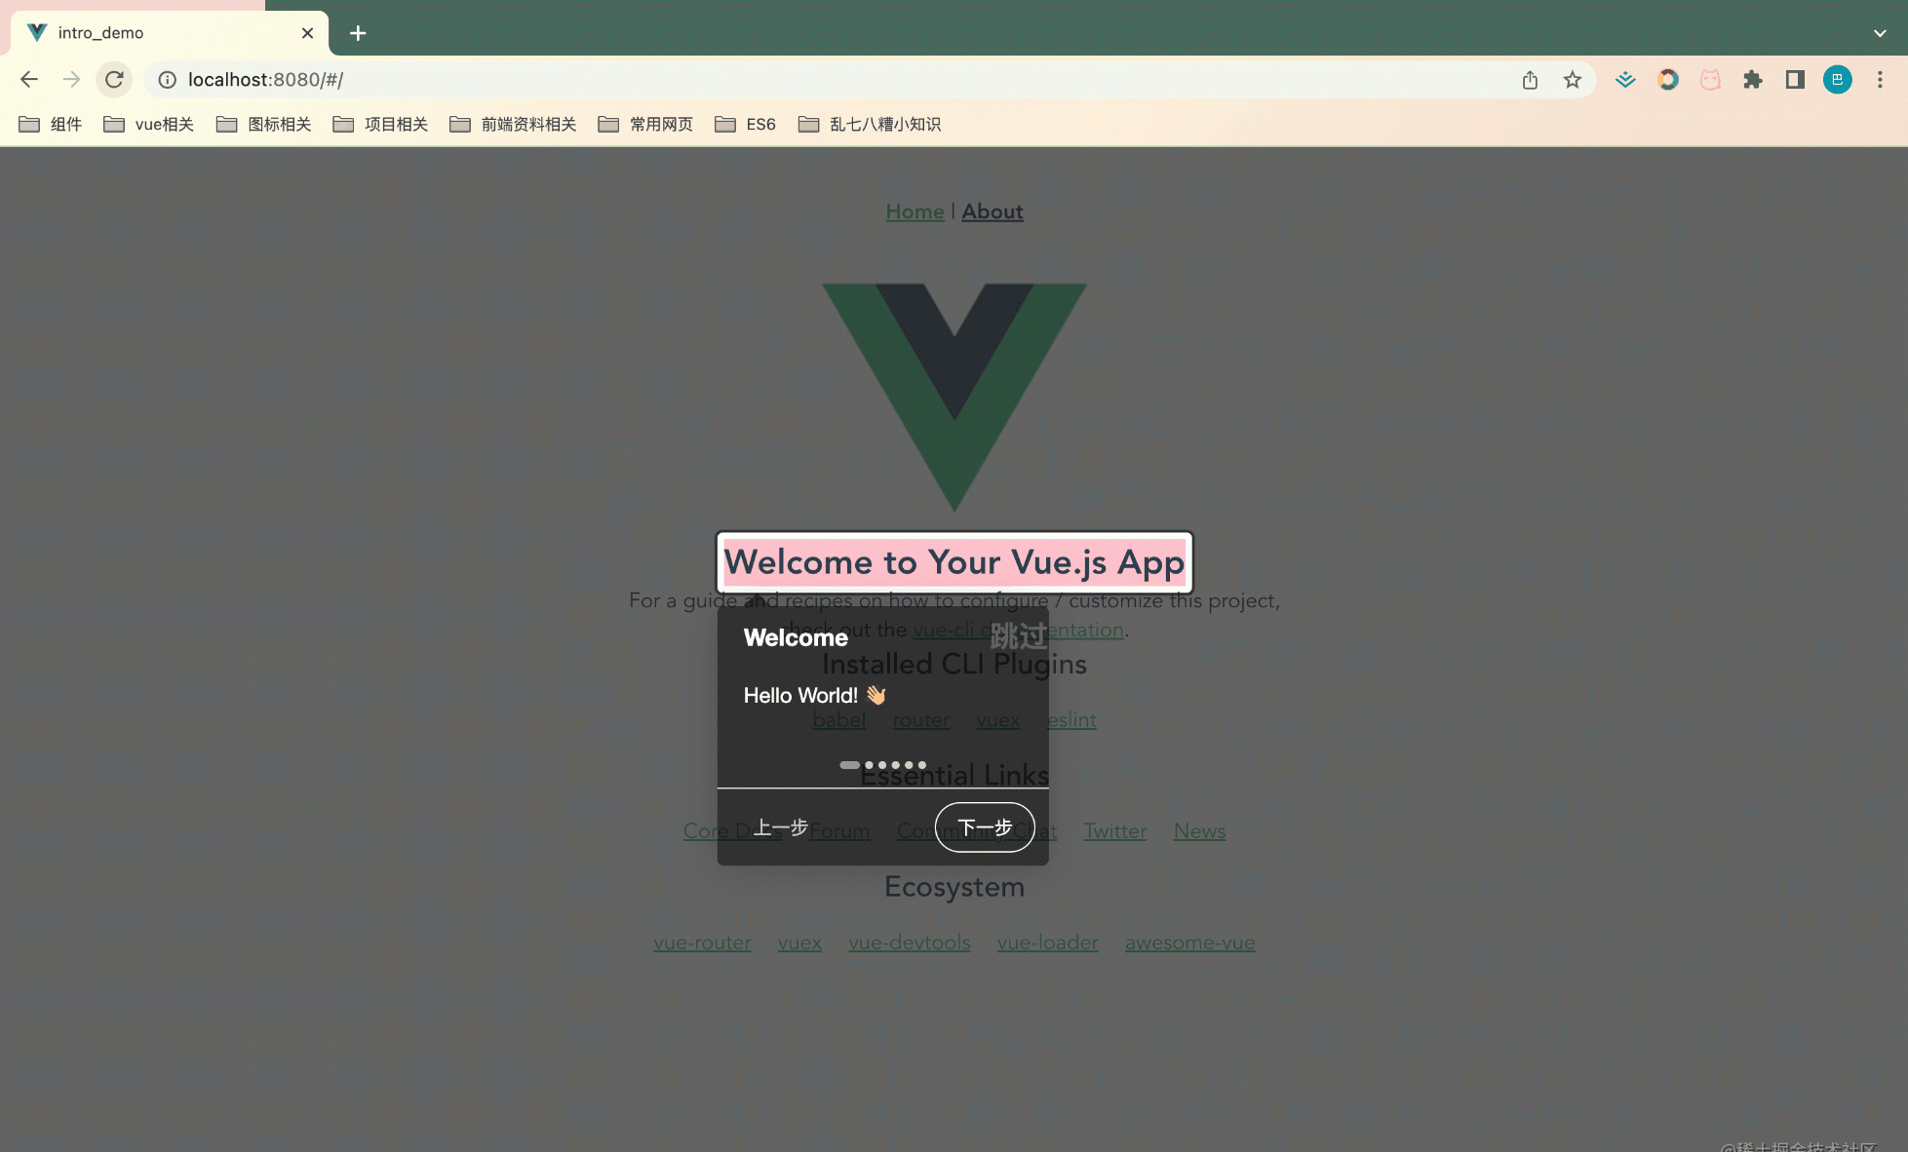Click the browser bookmark star icon
1908x1152 pixels.
coord(1572,79)
